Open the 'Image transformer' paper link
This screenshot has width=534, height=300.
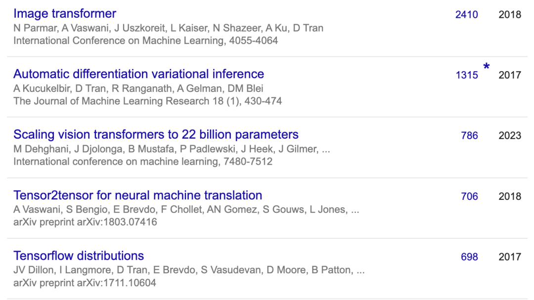(65, 13)
